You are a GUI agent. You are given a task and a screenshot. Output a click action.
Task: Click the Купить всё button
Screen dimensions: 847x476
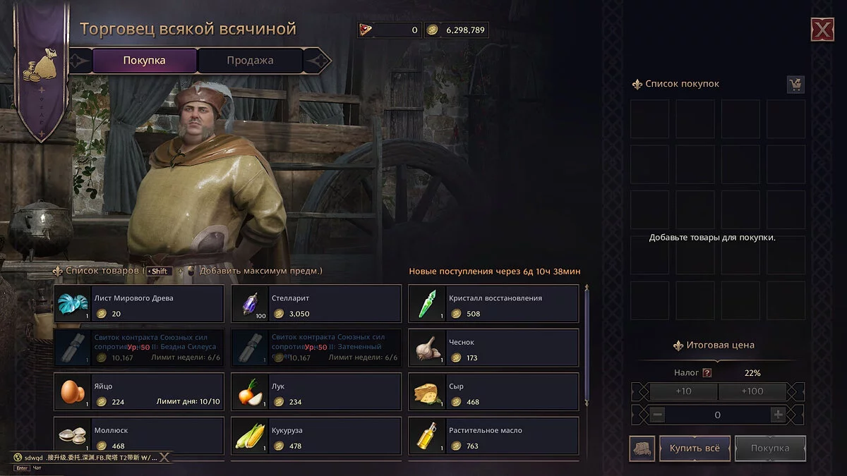tap(695, 448)
